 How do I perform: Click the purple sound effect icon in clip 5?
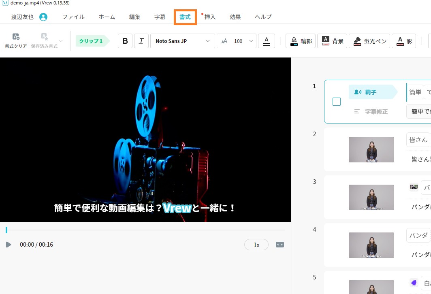(414, 283)
